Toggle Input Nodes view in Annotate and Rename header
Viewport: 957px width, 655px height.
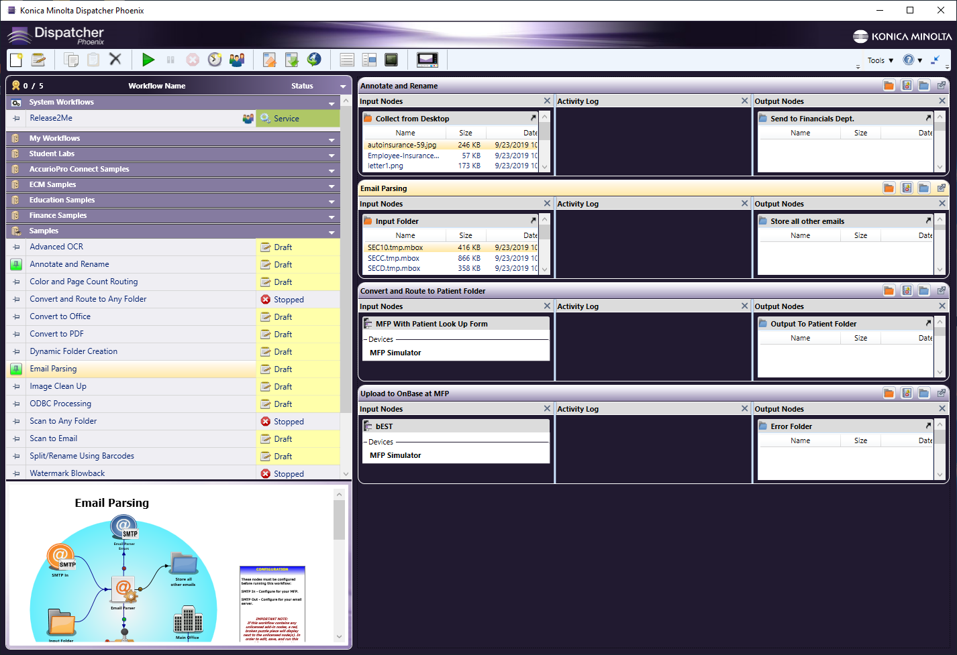[889, 85]
